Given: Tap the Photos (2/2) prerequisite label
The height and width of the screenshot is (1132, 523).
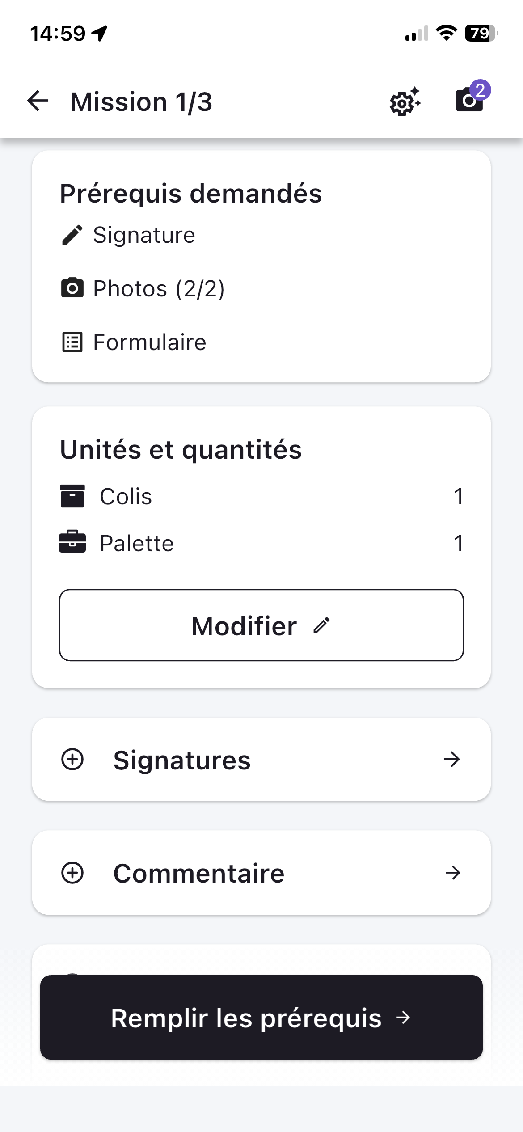Looking at the screenshot, I should point(159,289).
